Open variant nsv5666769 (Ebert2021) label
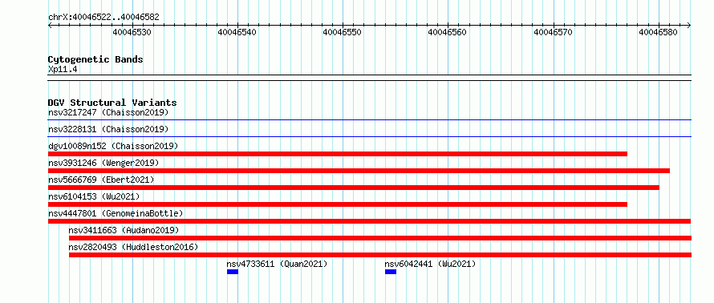The image size is (714, 303). click(x=102, y=180)
